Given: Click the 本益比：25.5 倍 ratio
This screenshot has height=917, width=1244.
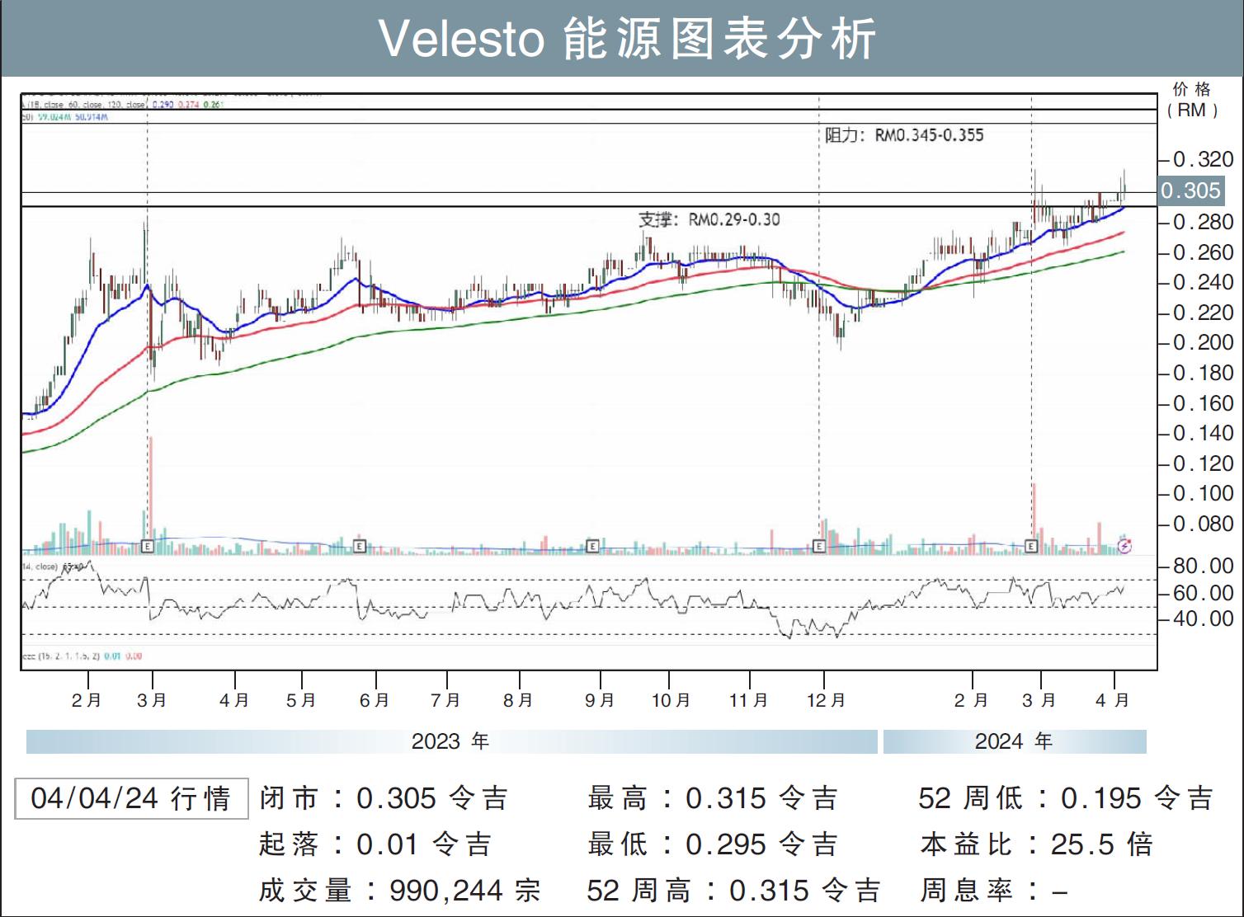Looking at the screenshot, I should [x=1037, y=844].
